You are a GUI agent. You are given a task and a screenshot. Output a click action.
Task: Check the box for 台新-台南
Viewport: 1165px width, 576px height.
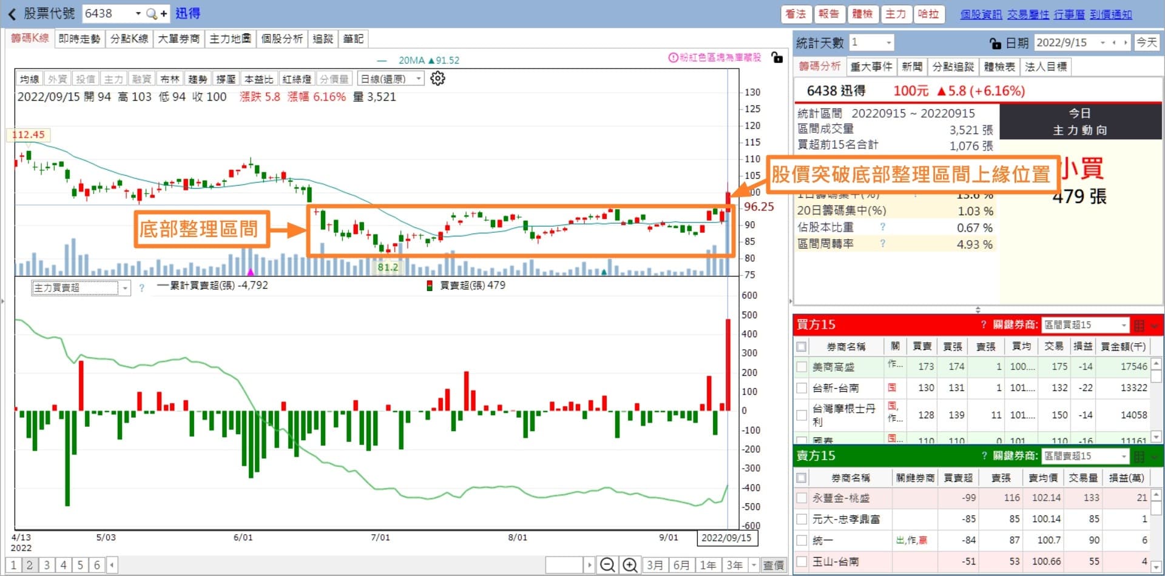pyautogui.click(x=802, y=388)
